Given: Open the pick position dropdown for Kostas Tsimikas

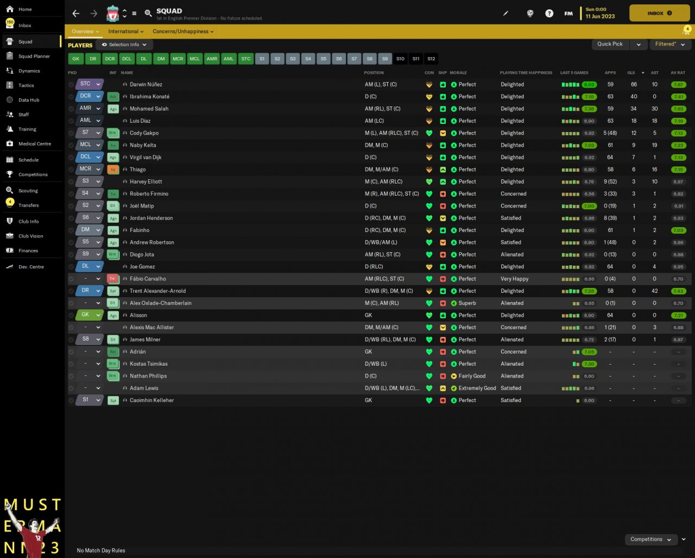Looking at the screenshot, I should 98,364.
